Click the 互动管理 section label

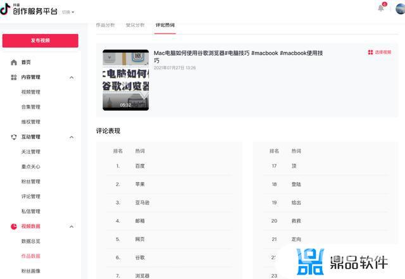[x=31, y=137]
